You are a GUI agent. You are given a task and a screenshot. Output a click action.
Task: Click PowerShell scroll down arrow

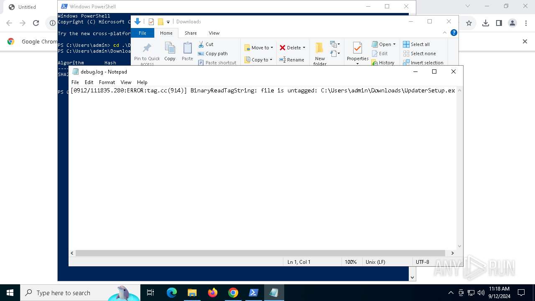pos(413,277)
